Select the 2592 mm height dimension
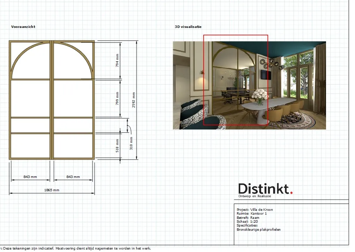355x252 pixels. pyautogui.click(x=134, y=100)
